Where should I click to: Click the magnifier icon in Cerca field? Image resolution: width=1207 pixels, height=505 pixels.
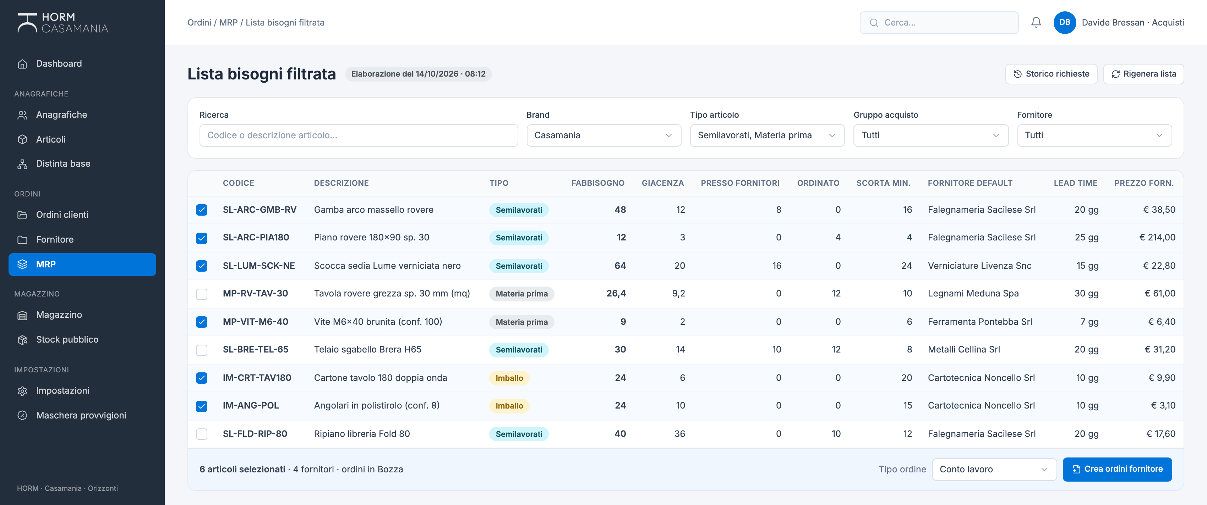(874, 22)
